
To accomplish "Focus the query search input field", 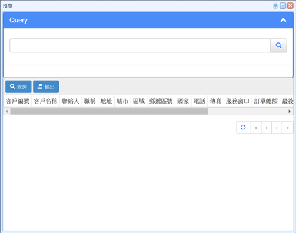I will tap(140, 45).
